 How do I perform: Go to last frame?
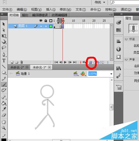pos(75,62)
